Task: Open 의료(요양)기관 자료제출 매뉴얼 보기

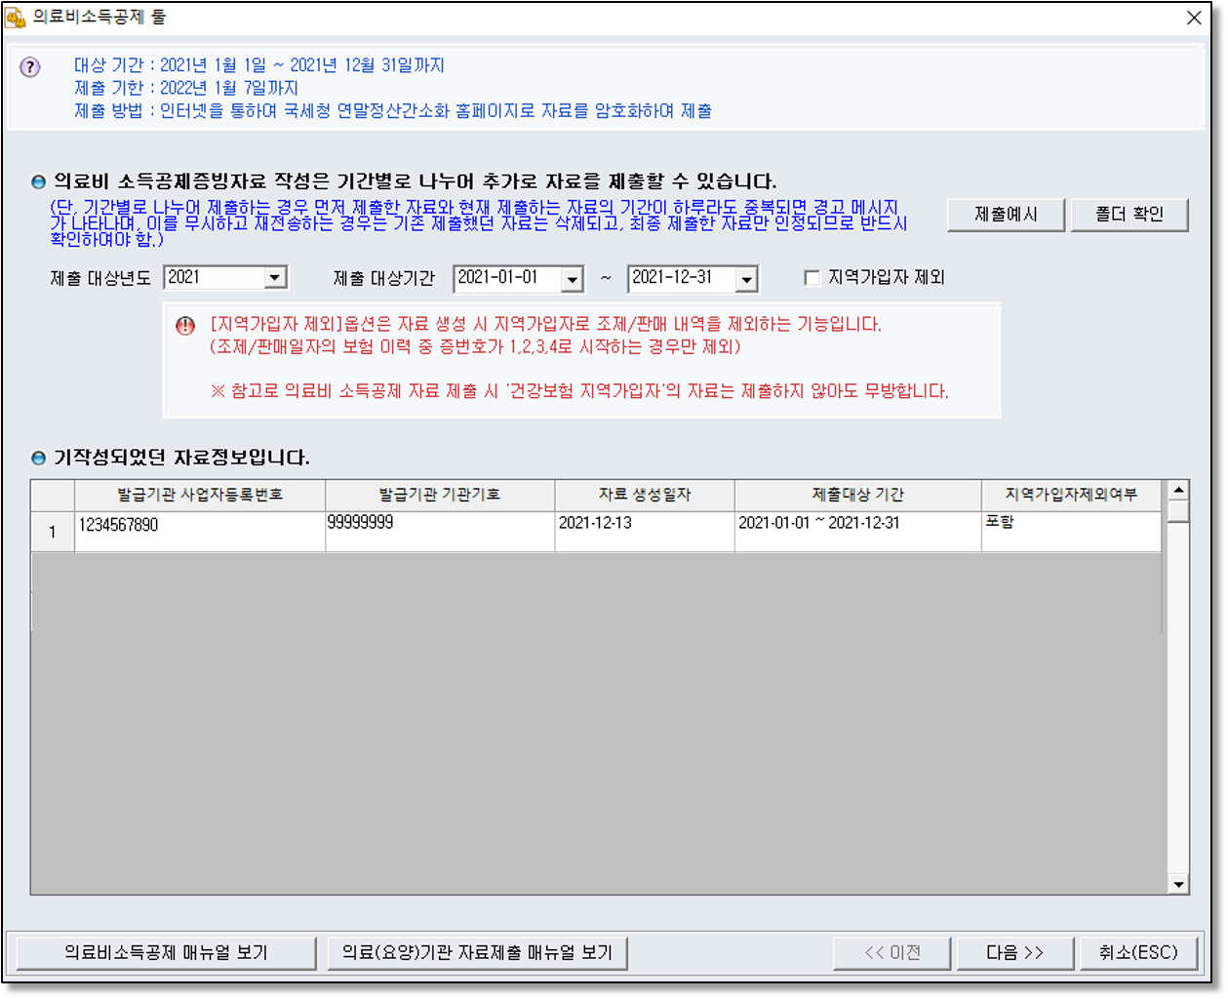Action: click(477, 952)
